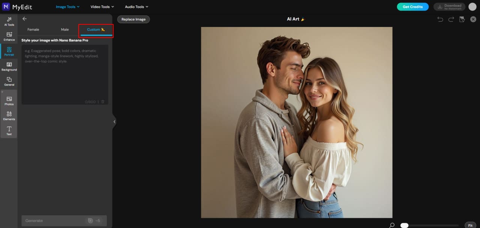Click 'Style your image with Nano Banana Pro'

coord(55,40)
